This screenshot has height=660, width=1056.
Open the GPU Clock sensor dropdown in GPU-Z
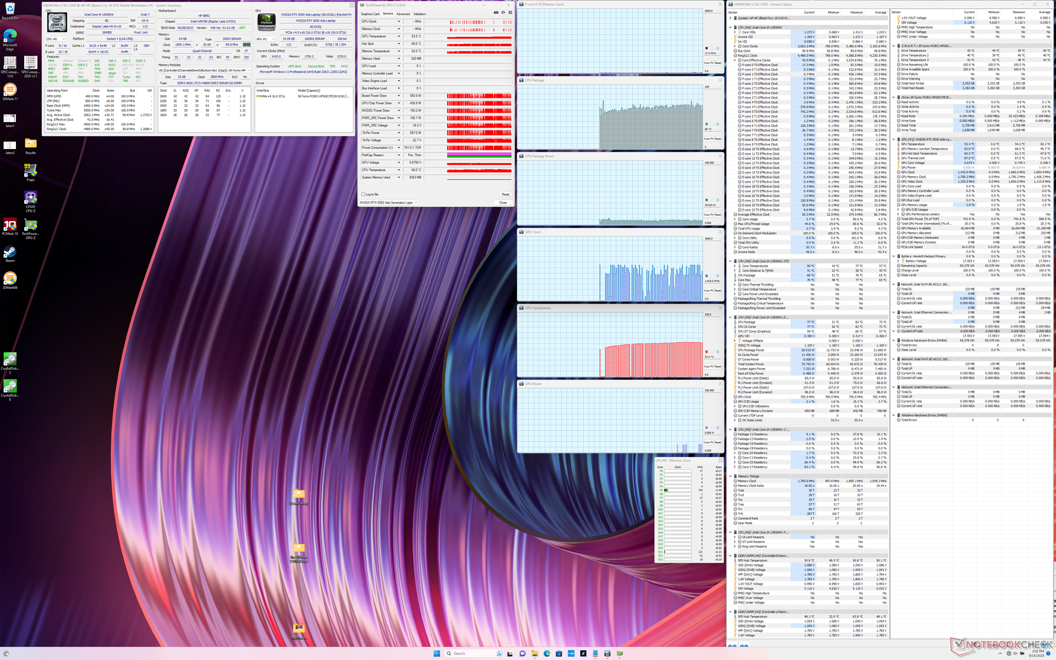pos(399,21)
